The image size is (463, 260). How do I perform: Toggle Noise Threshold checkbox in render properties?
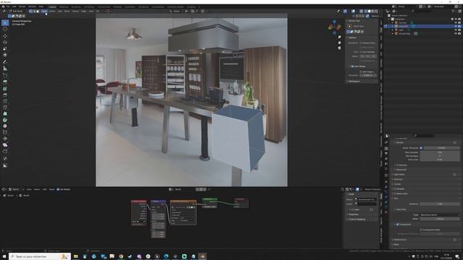coord(421,147)
